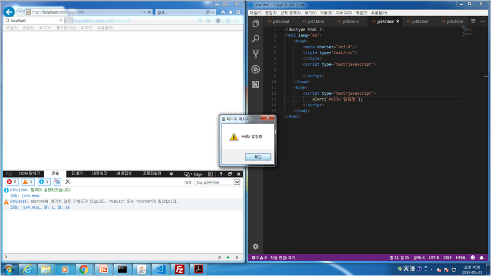Close the web page message dialog

click(268, 118)
